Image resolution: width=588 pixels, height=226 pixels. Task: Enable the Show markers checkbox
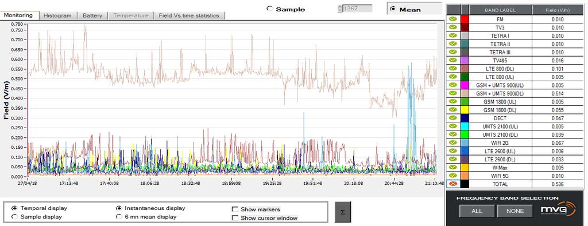235,209
